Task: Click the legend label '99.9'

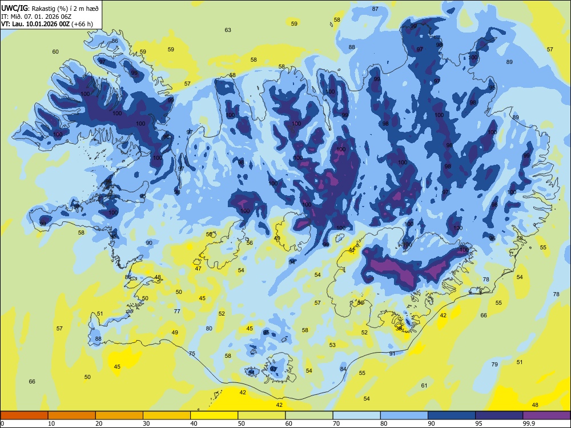Action: [529, 423]
